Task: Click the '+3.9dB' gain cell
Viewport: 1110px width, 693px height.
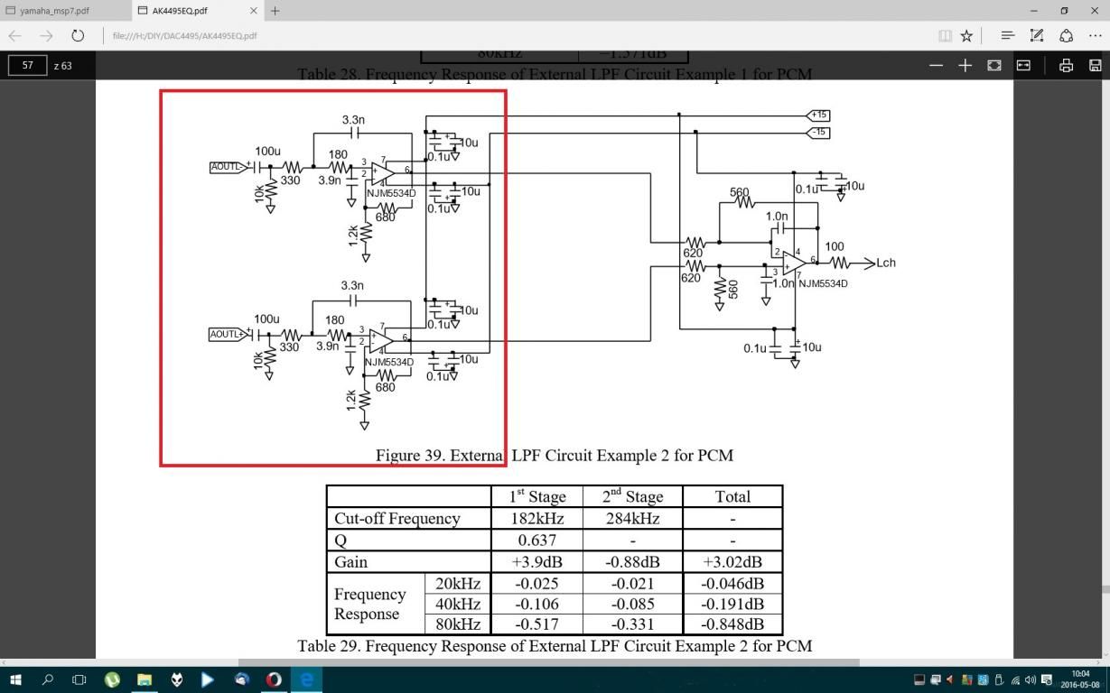Action: [537, 561]
